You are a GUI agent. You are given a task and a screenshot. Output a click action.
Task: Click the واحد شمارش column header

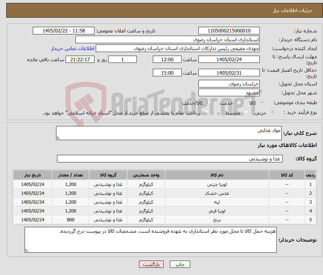(x=146, y=175)
